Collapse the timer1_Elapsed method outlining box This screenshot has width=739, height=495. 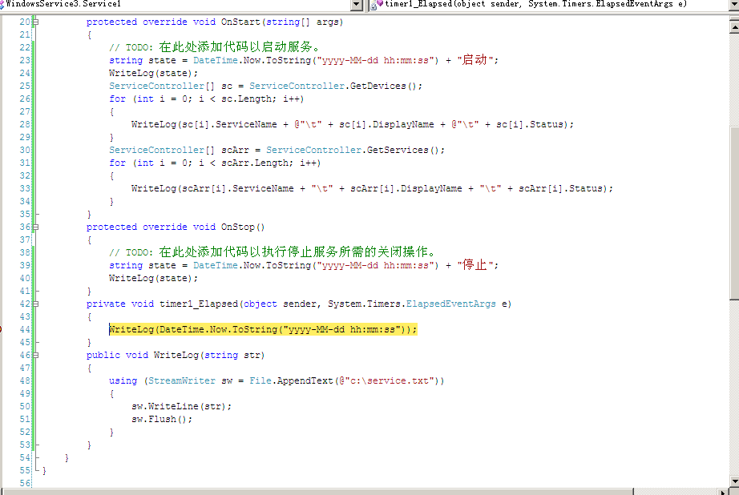coord(35,304)
